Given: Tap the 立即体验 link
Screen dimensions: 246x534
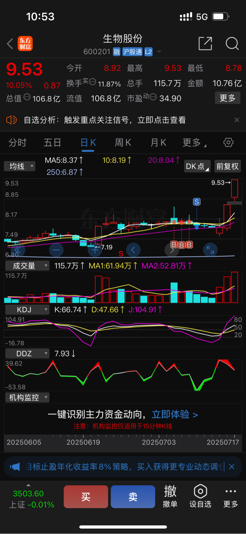Looking at the screenshot, I should tap(175, 415).
